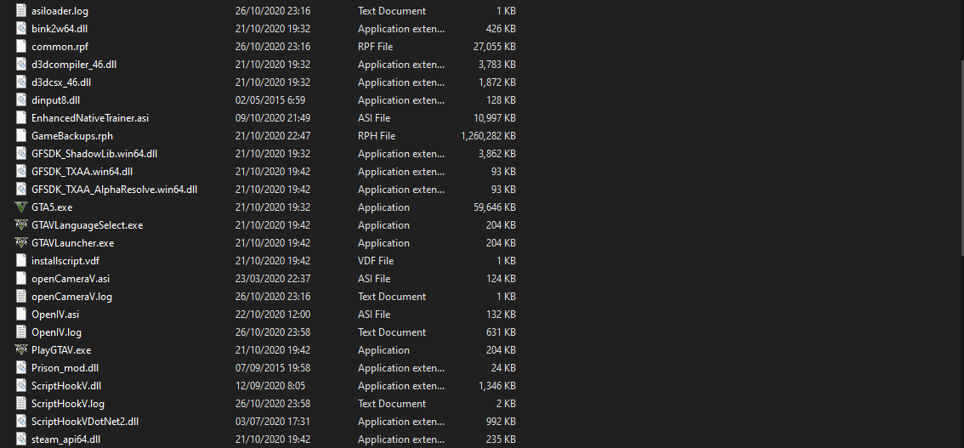Click the ScriptHookV.log file icon
This screenshot has width=964, height=448.
[21, 403]
